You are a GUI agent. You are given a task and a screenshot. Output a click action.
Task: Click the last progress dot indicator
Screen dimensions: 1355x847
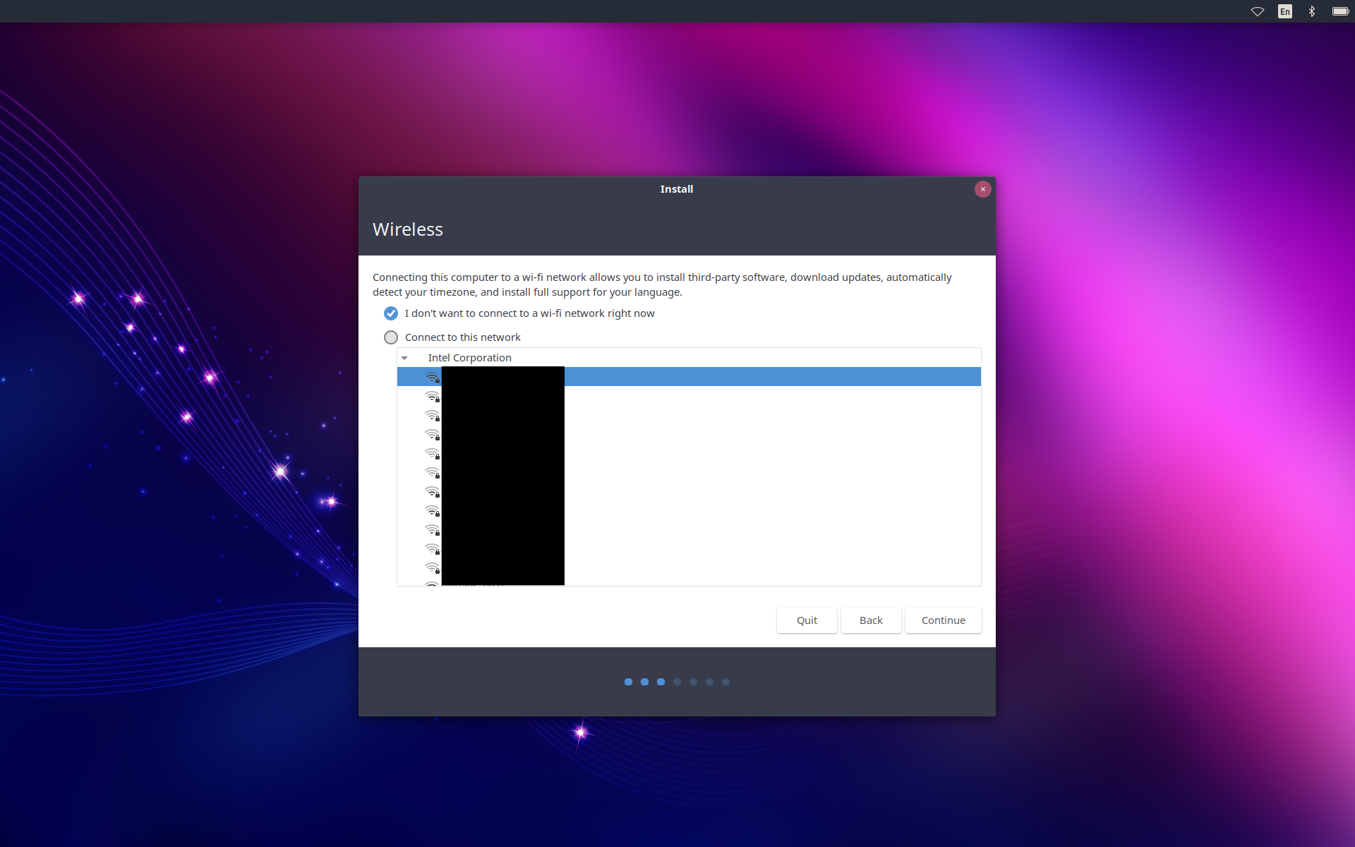point(725,682)
